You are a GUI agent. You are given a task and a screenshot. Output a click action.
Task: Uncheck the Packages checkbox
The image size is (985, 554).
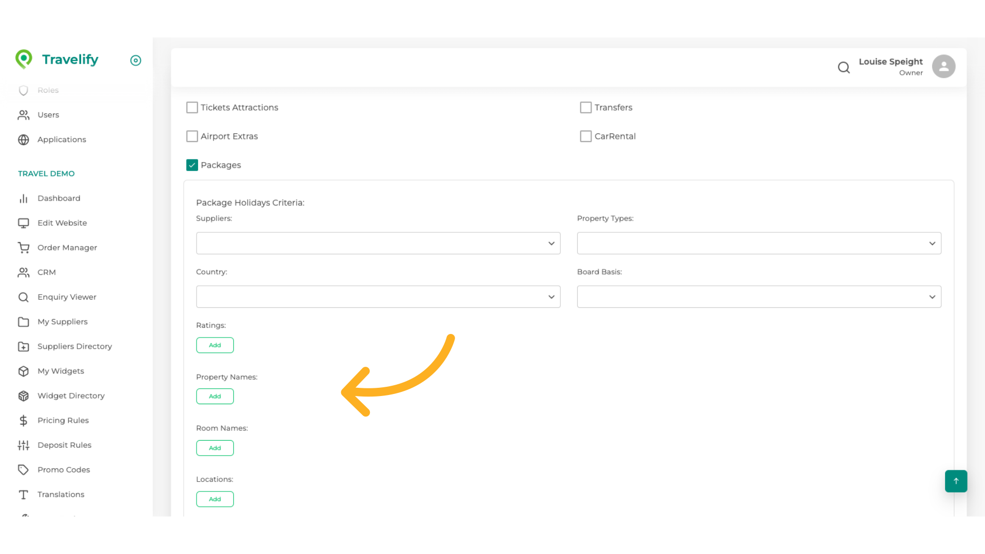[x=192, y=165]
